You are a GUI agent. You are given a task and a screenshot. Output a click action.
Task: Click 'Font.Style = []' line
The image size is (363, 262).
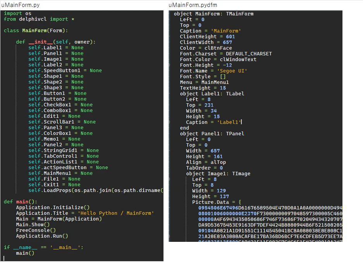(x=203, y=76)
